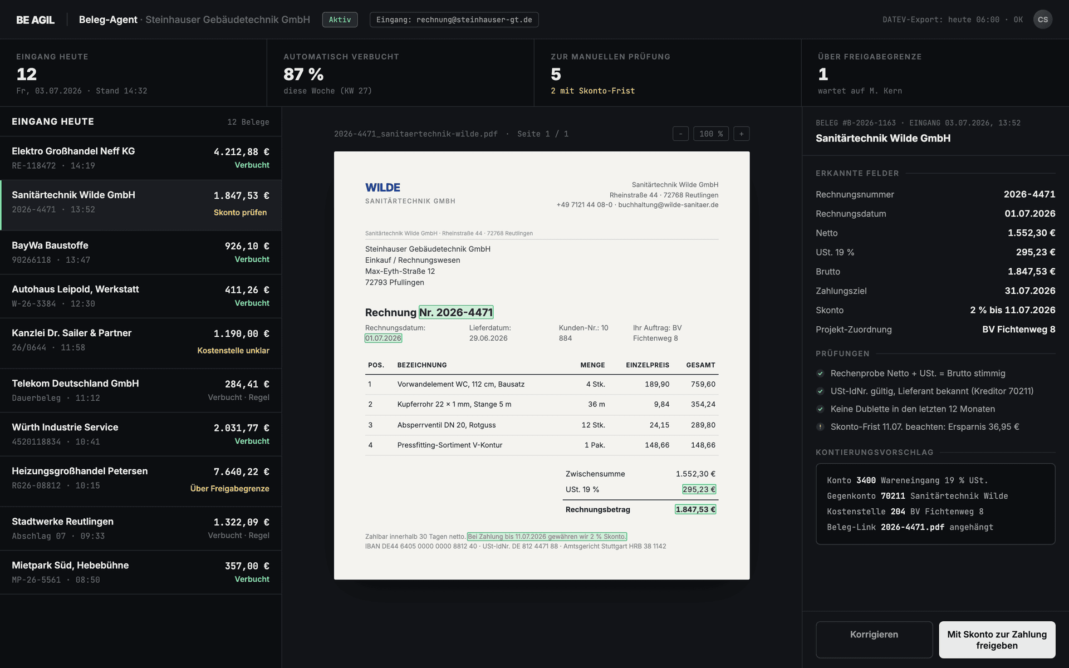Click Projekt-Zuordnung value BV Fichtenweg 8
The height and width of the screenshot is (668, 1069).
(x=1018, y=330)
